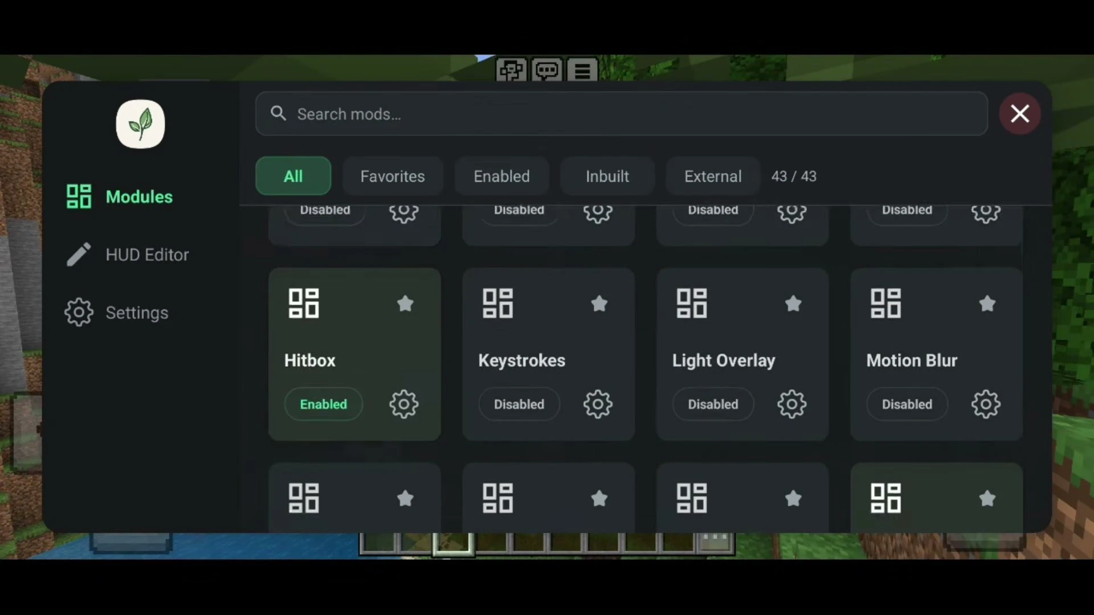Select the All filter tab
Viewport: 1094px width, 615px height.
point(293,176)
